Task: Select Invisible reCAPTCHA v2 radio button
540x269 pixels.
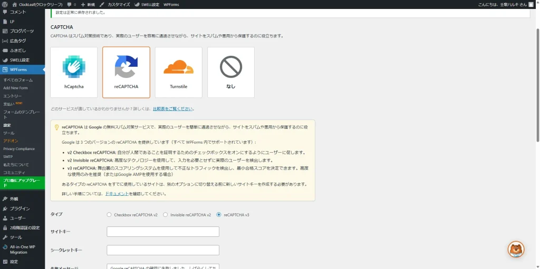Action: (x=165, y=215)
